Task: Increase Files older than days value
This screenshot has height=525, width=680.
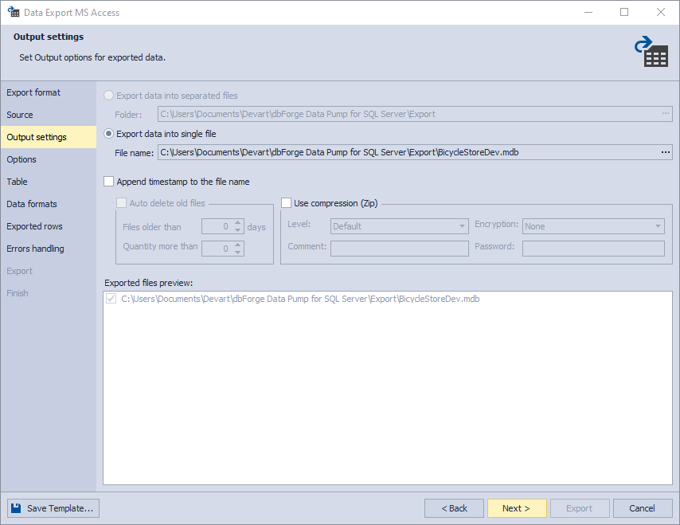Action: (237, 223)
